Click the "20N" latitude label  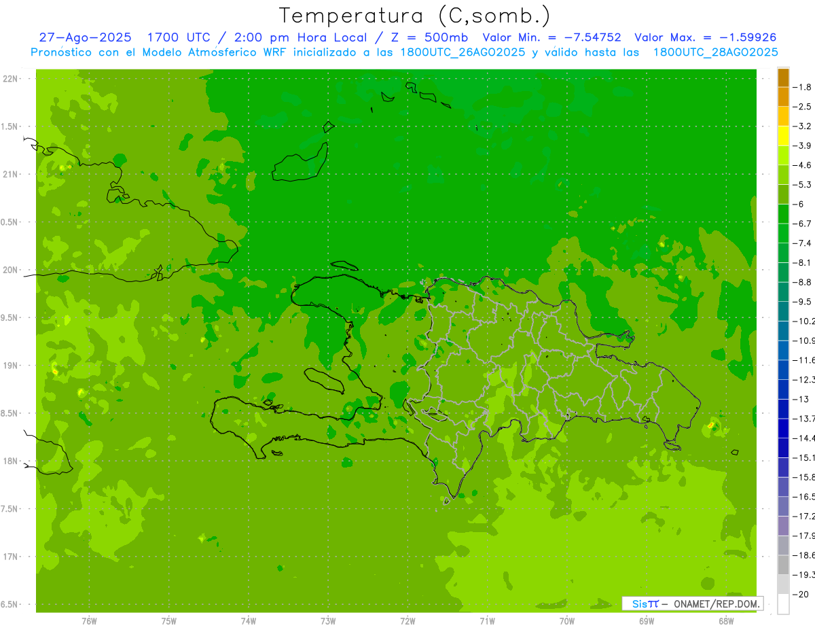tap(10, 270)
